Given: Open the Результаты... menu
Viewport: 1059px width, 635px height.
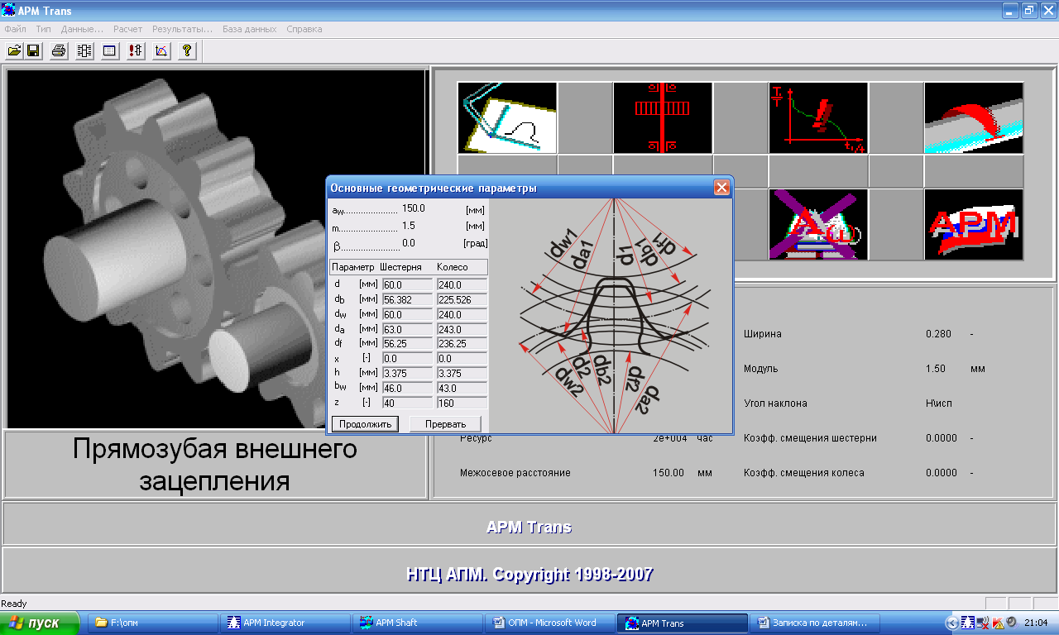Looking at the screenshot, I should tap(183, 29).
